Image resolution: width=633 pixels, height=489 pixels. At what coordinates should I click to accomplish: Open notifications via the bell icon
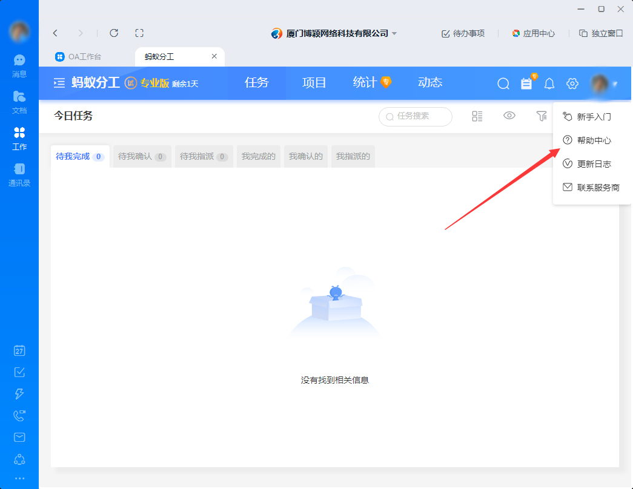pos(549,84)
